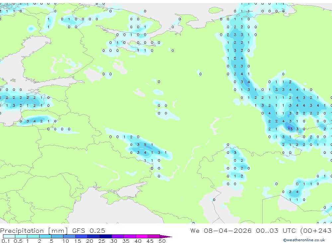Viewport: 332px width, 243px height.
Task: Click the legend label 25
Action: (102, 241)
